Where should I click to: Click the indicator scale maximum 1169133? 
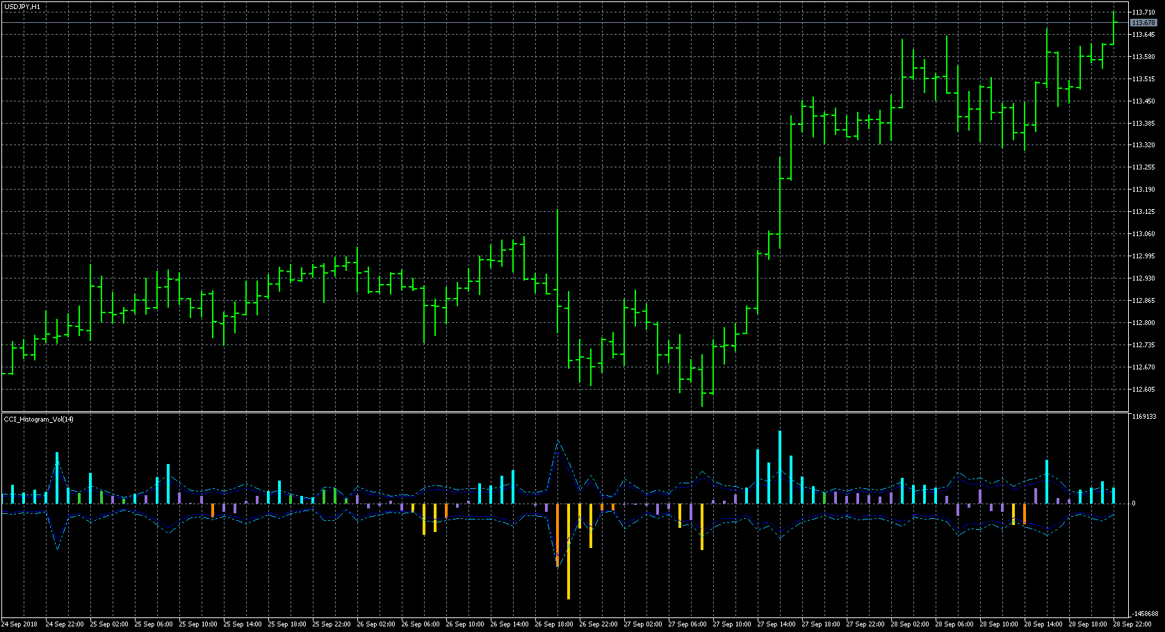click(x=1145, y=417)
